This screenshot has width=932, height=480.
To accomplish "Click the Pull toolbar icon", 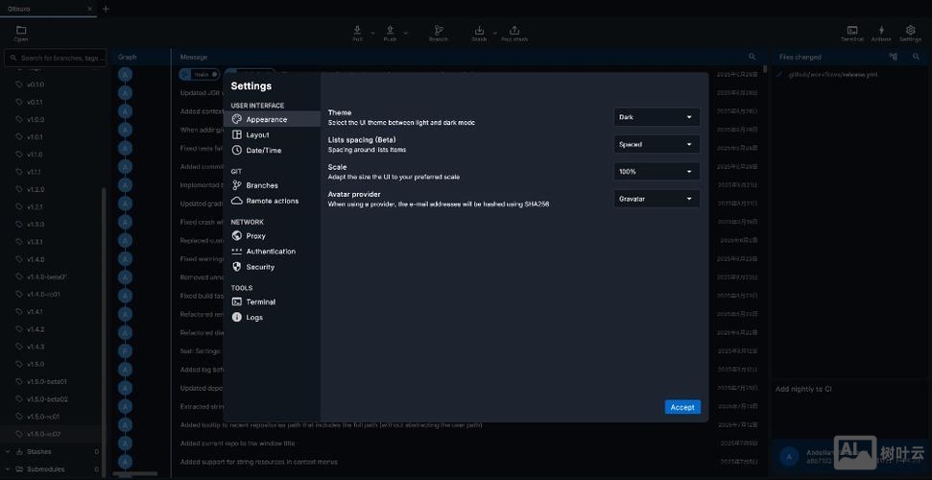I will 357,33.
